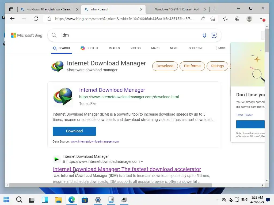
Task: Click the Ratings chip
Action: 217,66
